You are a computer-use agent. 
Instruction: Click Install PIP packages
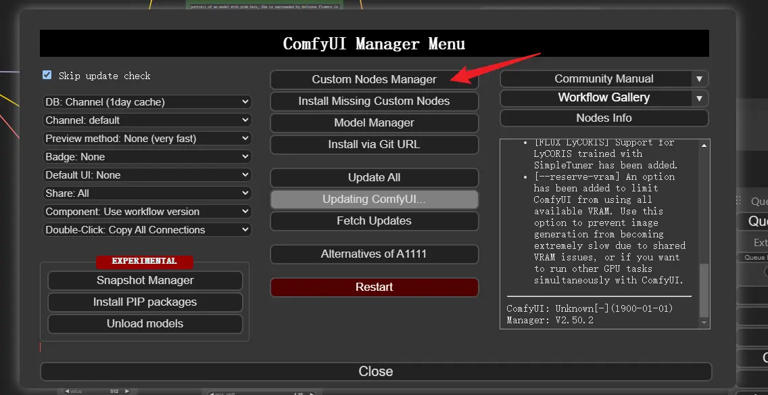click(145, 302)
